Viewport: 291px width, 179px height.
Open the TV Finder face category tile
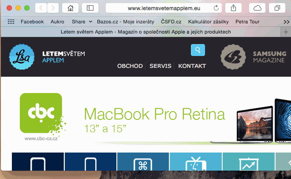coord(196,161)
